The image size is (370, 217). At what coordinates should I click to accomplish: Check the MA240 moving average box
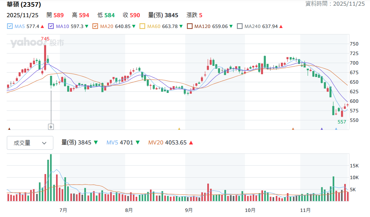pyautogui.click(x=239, y=26)
